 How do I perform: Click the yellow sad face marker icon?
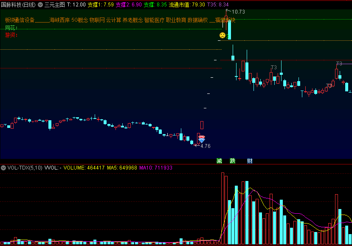(x=222, y=35)
